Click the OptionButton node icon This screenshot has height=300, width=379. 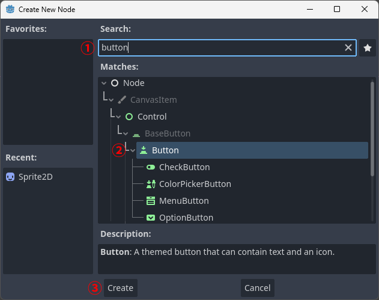click(151, 218)
